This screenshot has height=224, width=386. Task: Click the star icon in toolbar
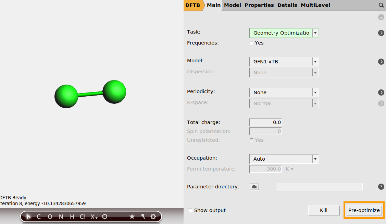132,216
